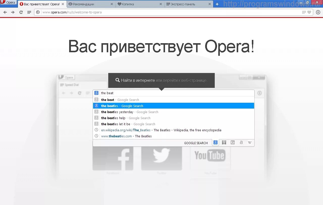Choose "the beatles yesterday" suggestion
The image size is (323, 205).
[174, 112]
